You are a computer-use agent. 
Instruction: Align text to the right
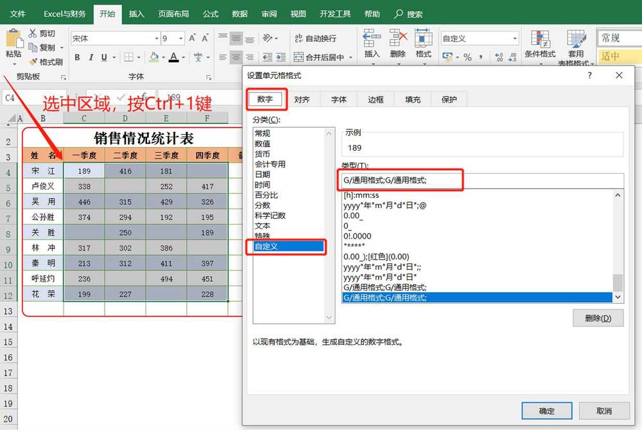pos(249,57)
